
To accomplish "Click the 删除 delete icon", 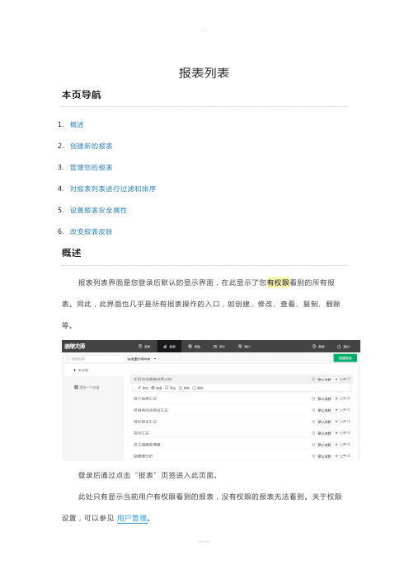I will tap(194, 388).
